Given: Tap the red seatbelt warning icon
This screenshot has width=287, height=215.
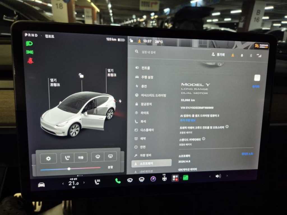Looking at the screenshot, I should (x=30, y=61).
